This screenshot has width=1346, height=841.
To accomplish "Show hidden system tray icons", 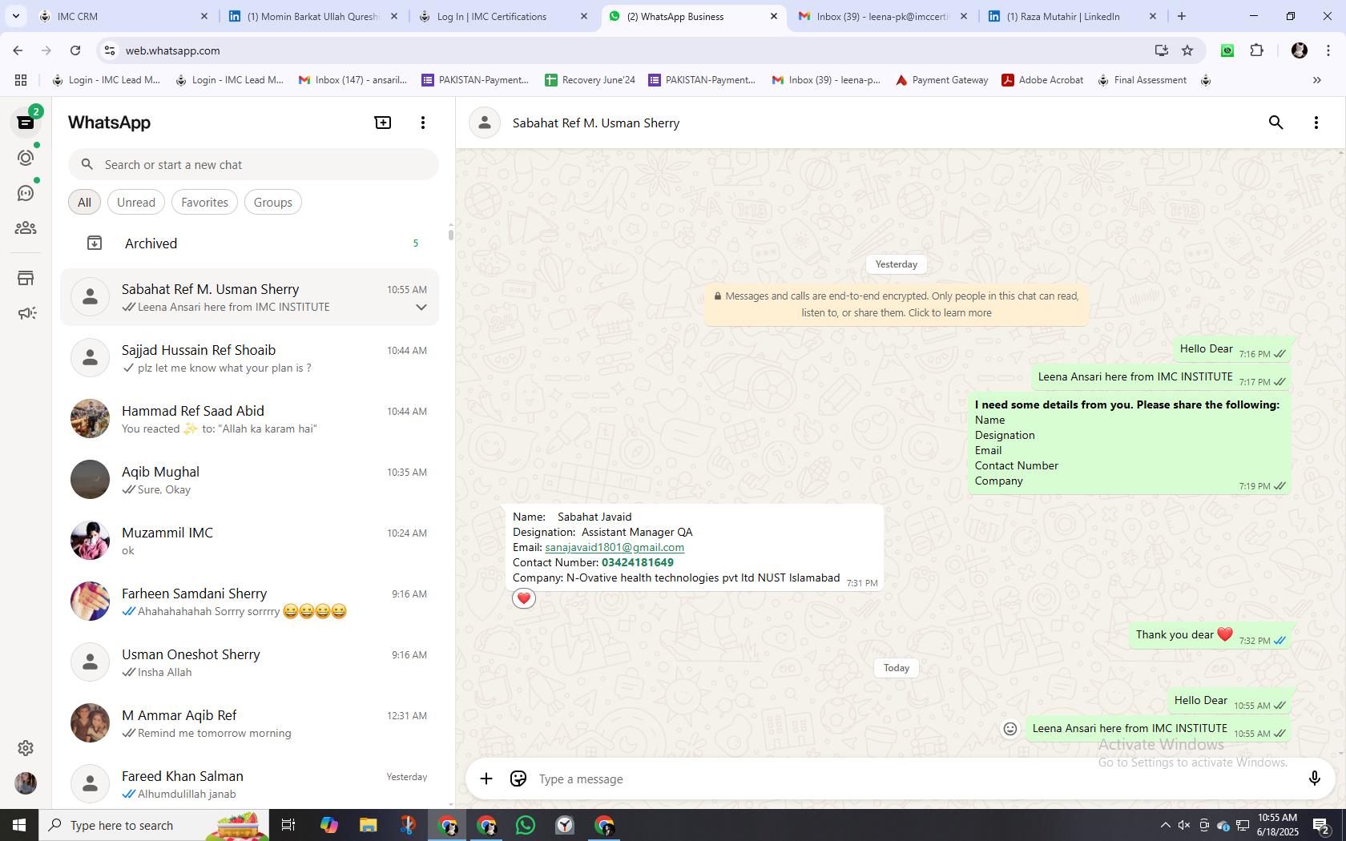I will tap(1165, 825).
